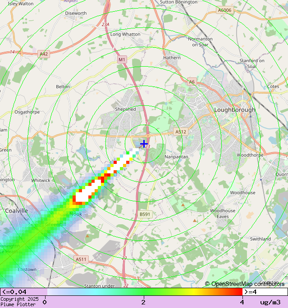Viewport: 288px width, 308px height.
Task: Click the Diseworth village label
Action: click(76, 13)
